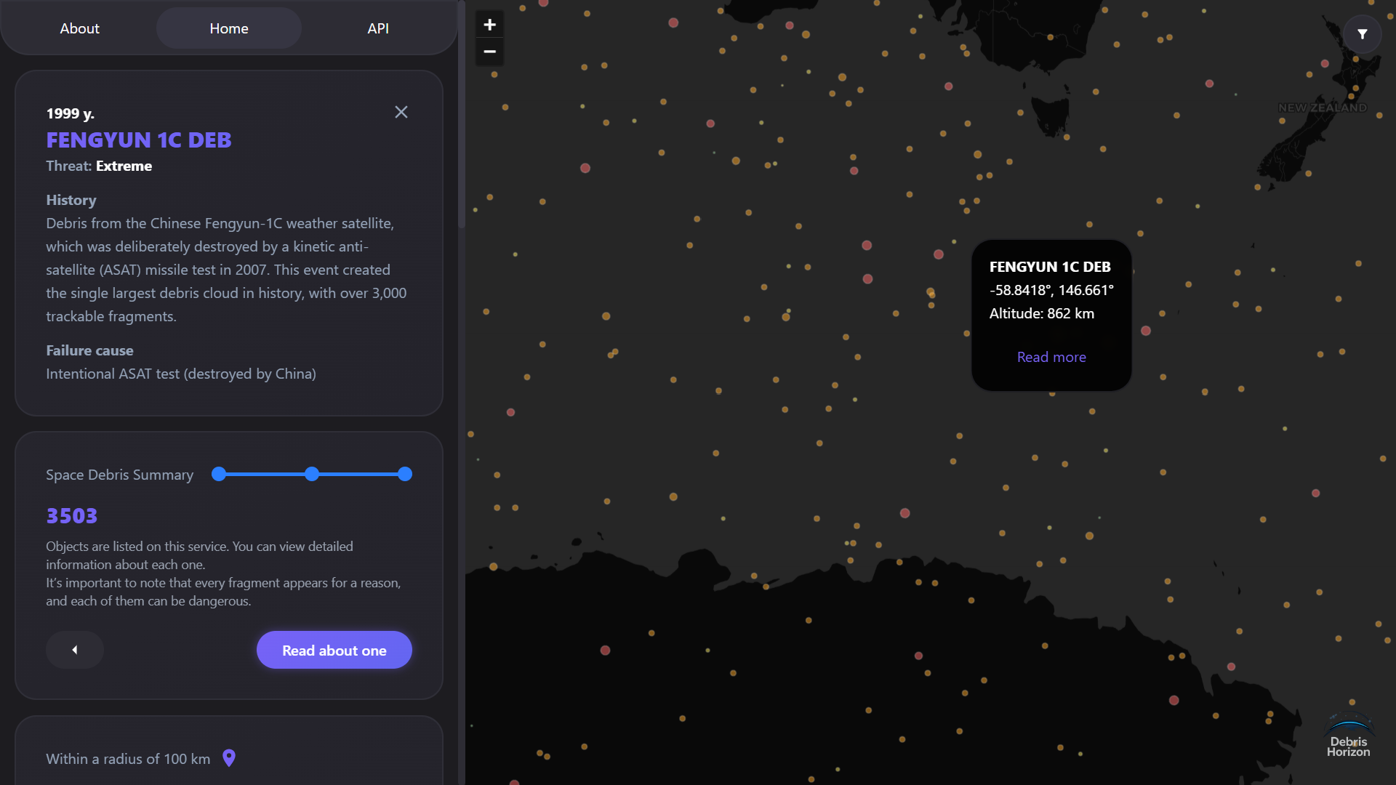Open the API tab
Screen dimensions: 1396x785
point(378,28)
